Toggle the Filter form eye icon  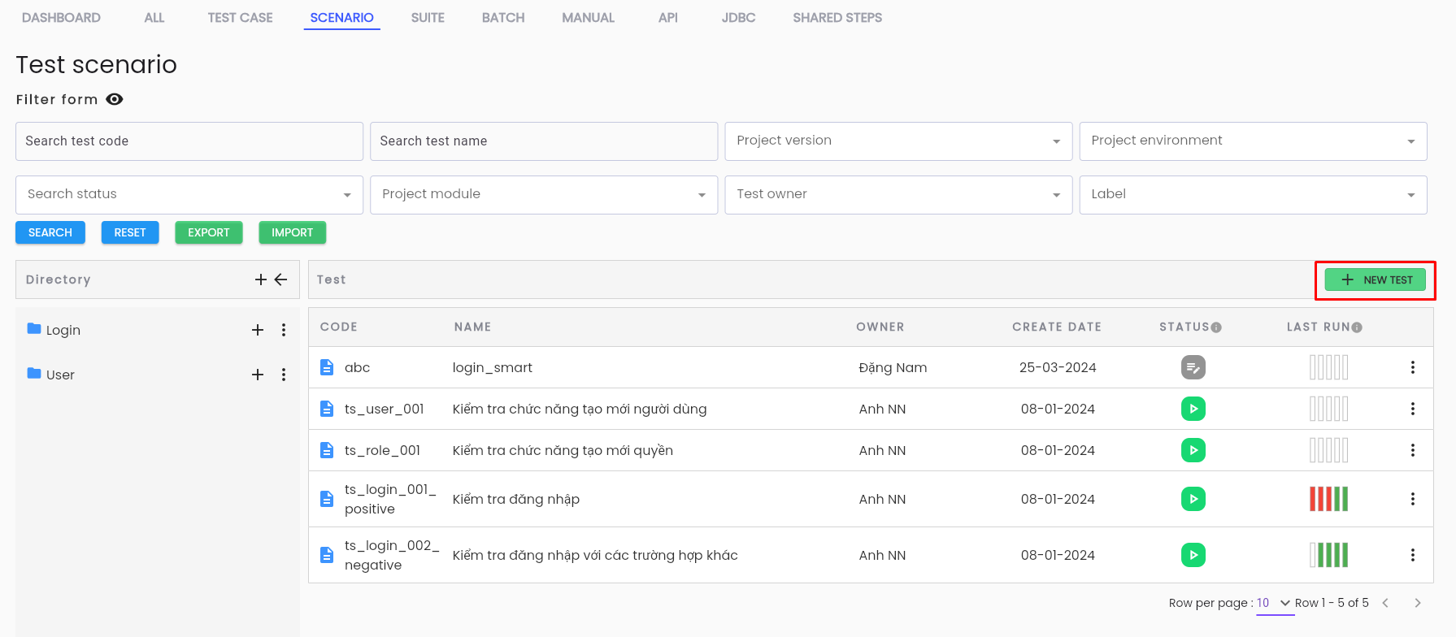pyautogui.click(x=115, y=99)
